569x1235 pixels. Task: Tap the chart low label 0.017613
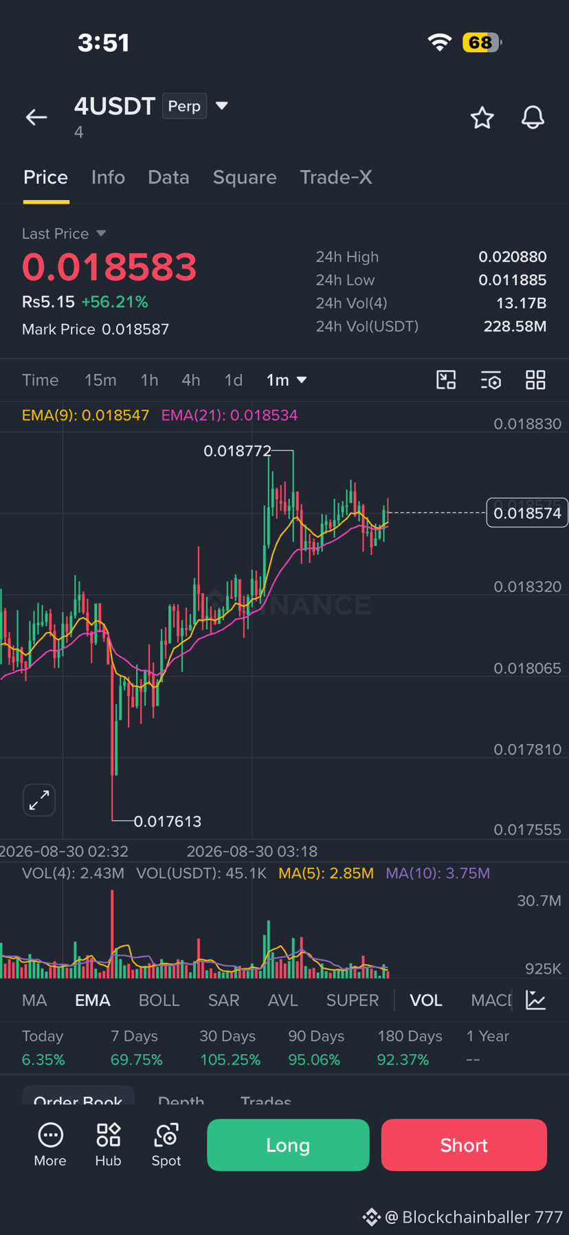(x=168, y=821)
